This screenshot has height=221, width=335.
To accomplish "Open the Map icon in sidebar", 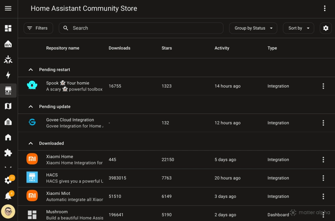I will pos(8,106).
